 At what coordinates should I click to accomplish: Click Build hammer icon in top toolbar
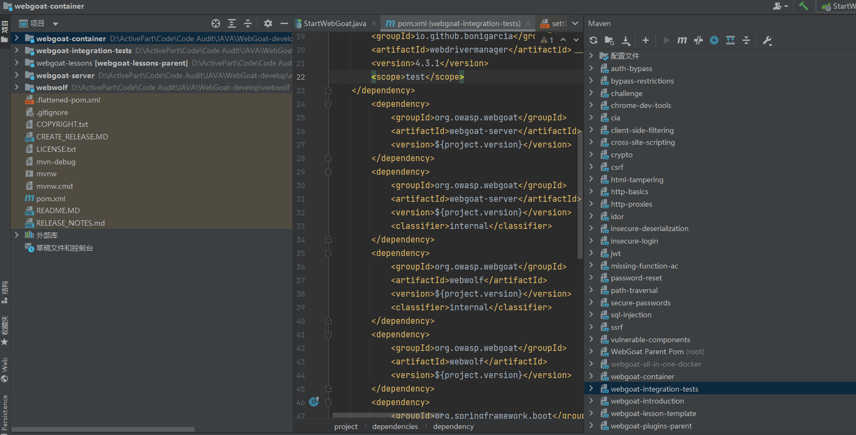[x=803, y=6]
